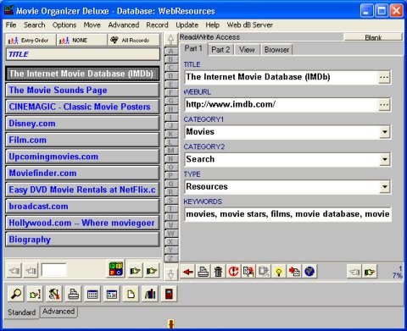Click the TITLE column header

[83, 54]
